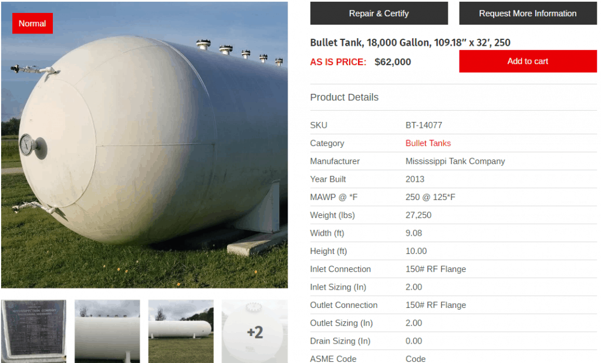Click the Year Built value 2013
The image size is (601, 363).
click(415, 179)
